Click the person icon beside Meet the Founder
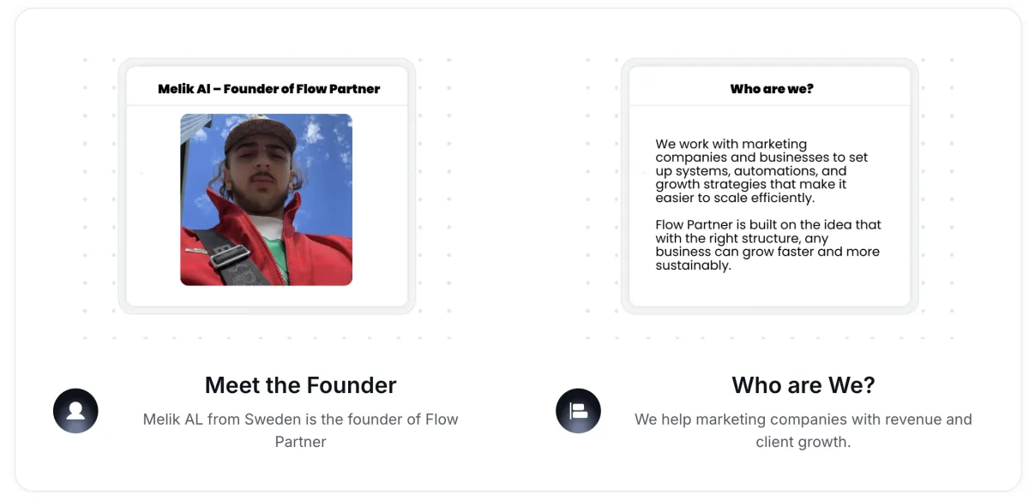Viewport: 1029px width, 500px height. coord(75,410)
